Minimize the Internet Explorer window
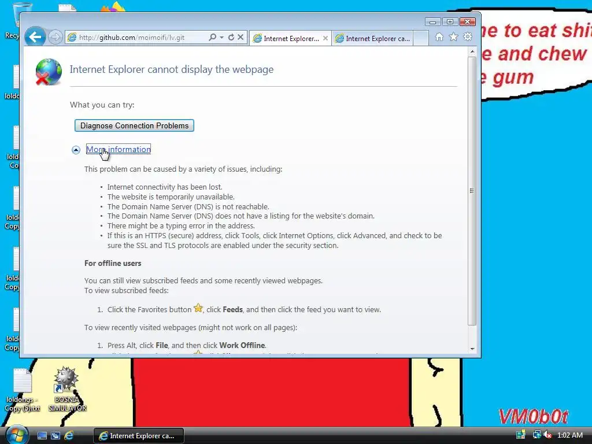This screenshot has width=592, height=444. [432, 22]
